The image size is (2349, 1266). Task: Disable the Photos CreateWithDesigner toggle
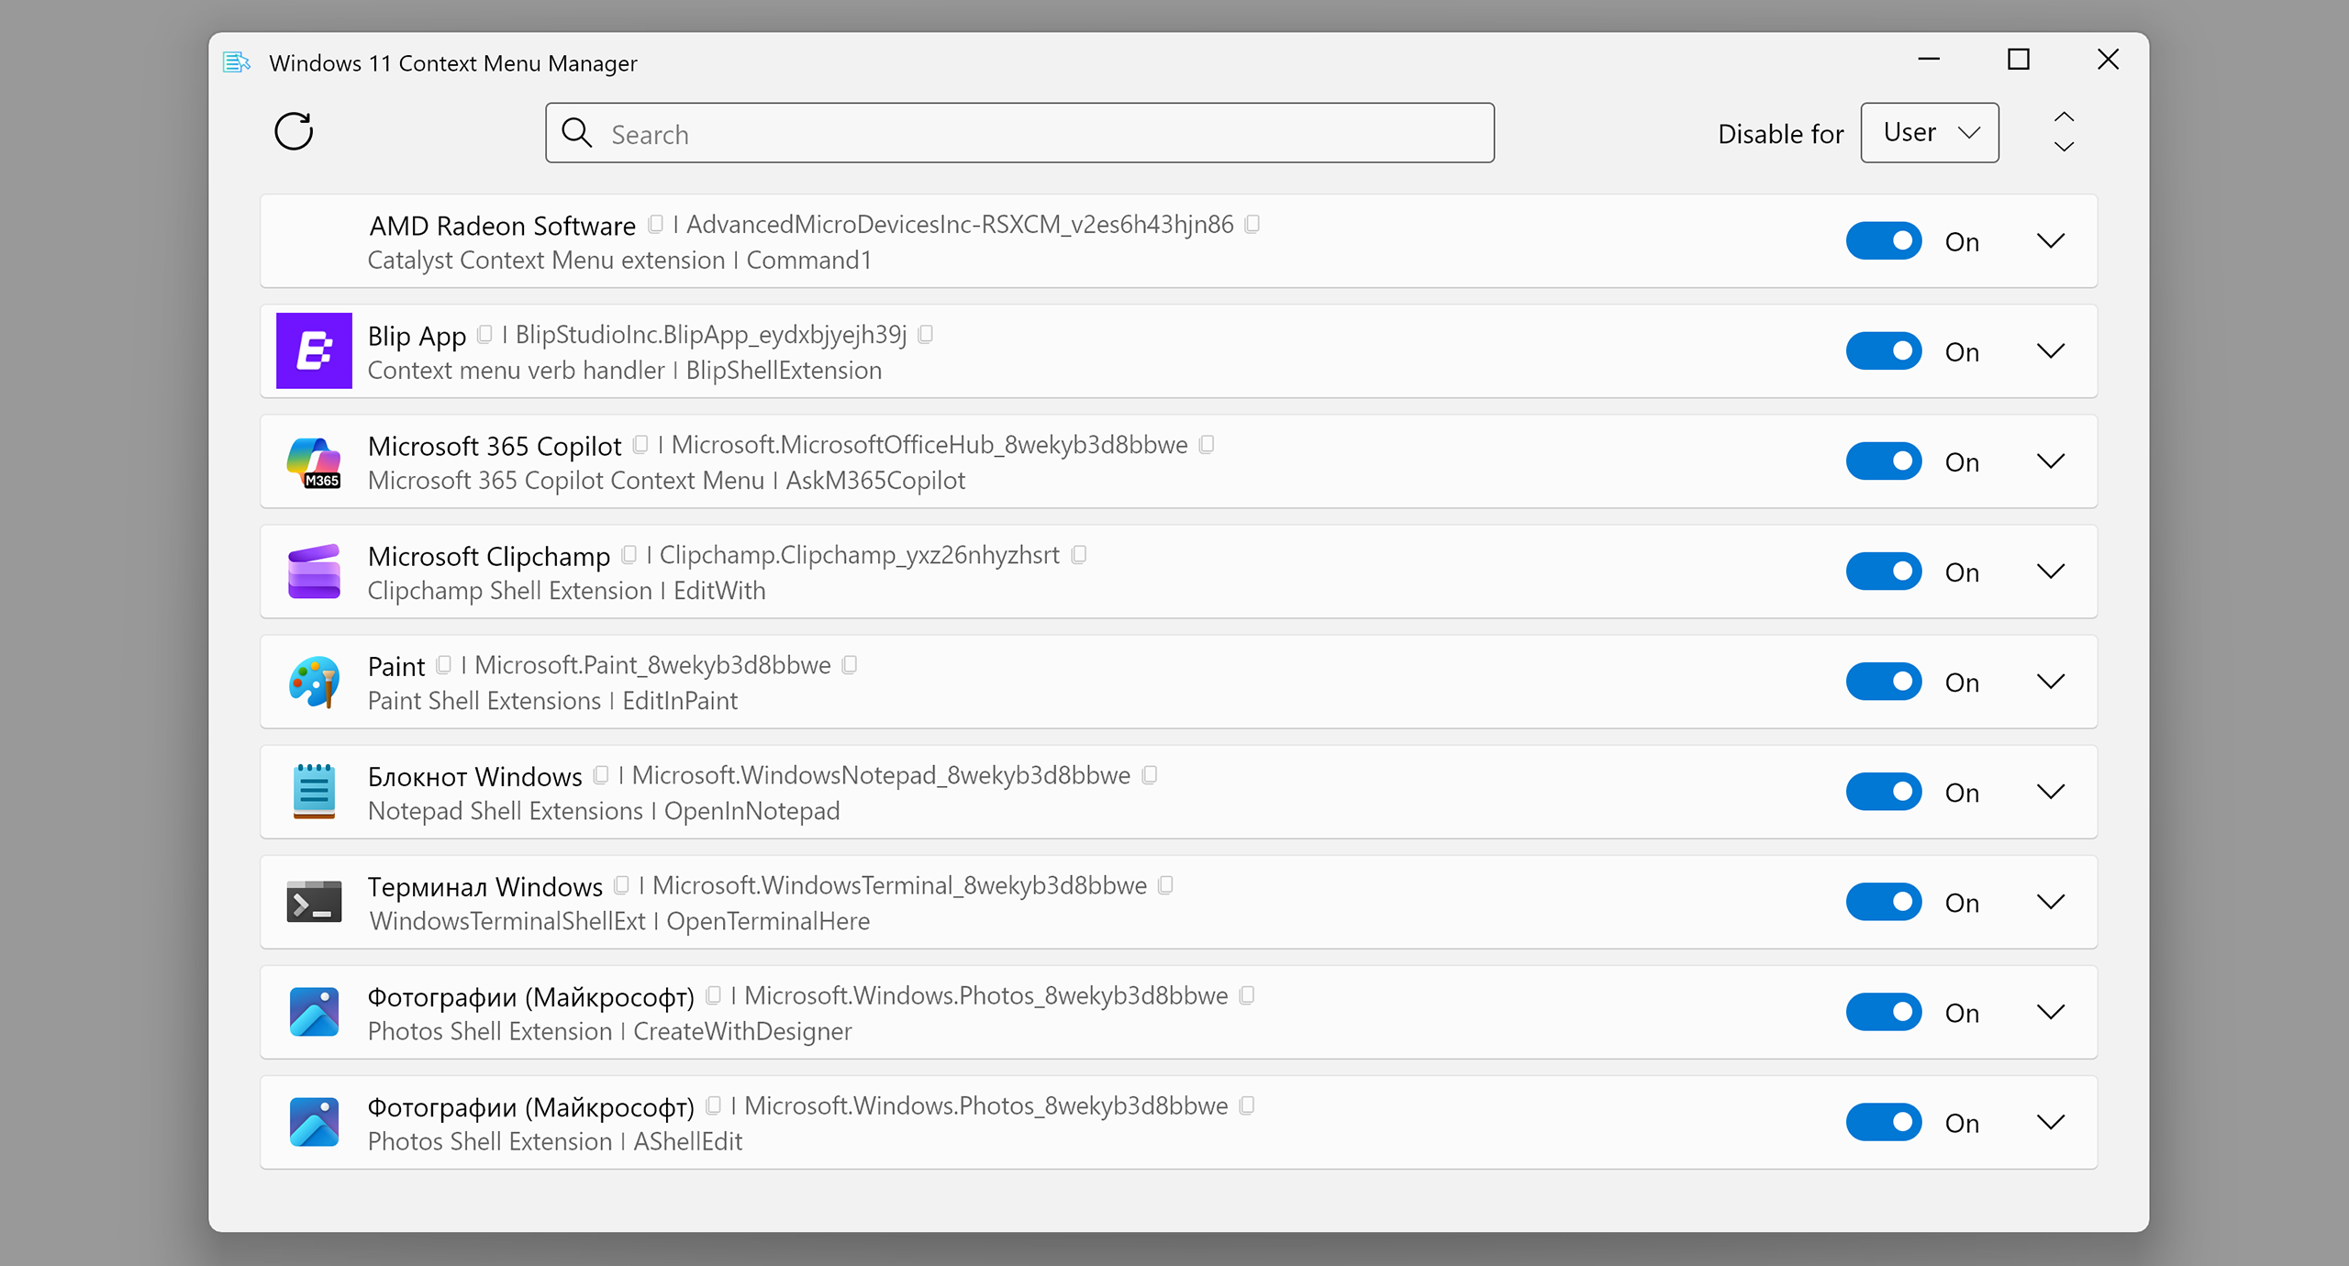pos(1884,1012)
